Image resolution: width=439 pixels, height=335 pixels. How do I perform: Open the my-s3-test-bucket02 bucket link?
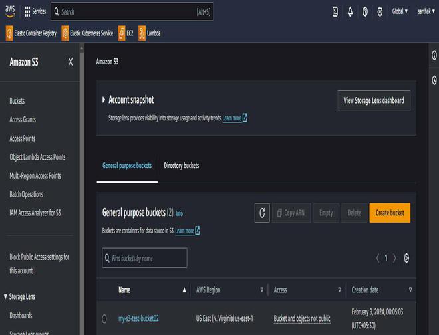[138, 318]
